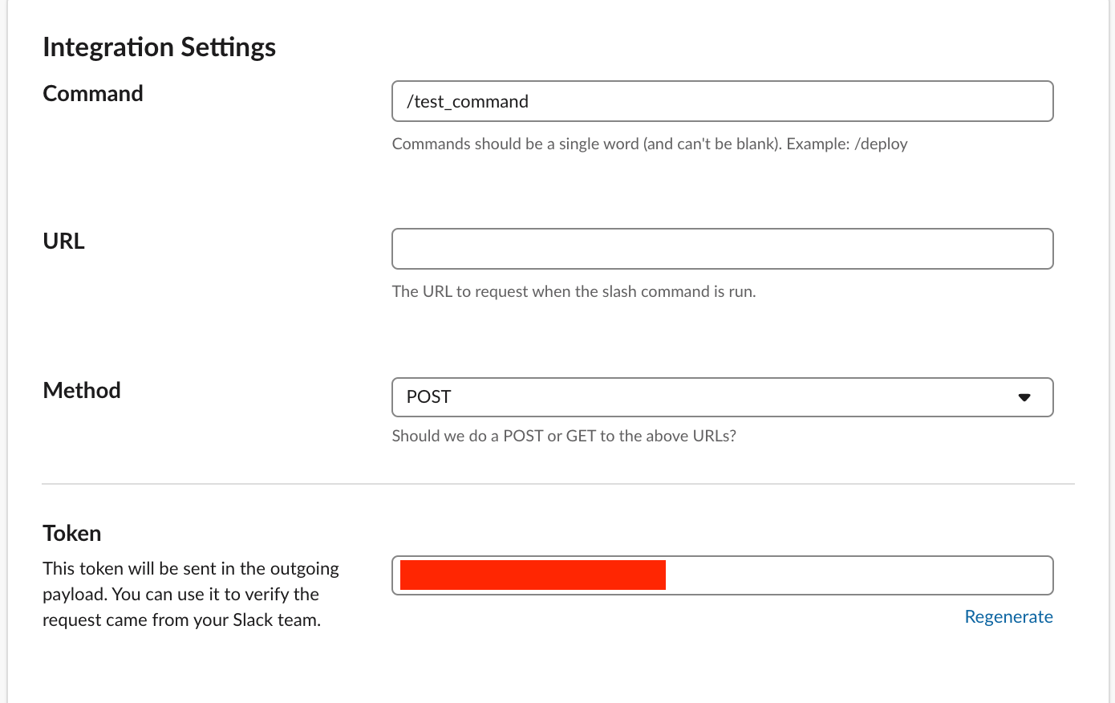Click 'Should we do a POST or GET' hint
Screen dimensions: 1115x703
pyautogui.click(x=564, y=436)
